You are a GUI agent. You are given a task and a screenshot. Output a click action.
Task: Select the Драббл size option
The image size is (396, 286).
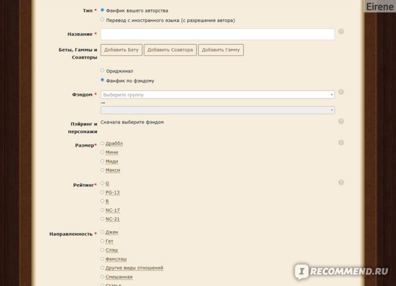click(102, 143)
